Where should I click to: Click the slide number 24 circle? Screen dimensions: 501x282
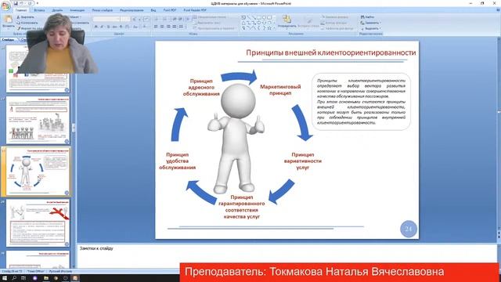click(x=409, y=229)
